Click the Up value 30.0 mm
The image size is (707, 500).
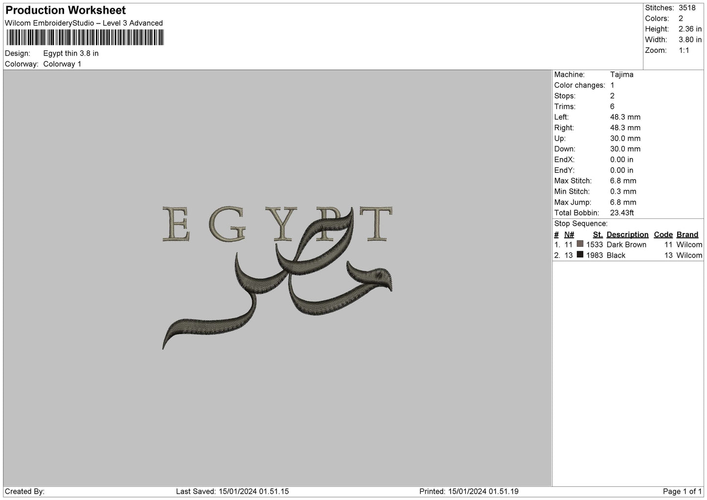(x=625, y=139)
